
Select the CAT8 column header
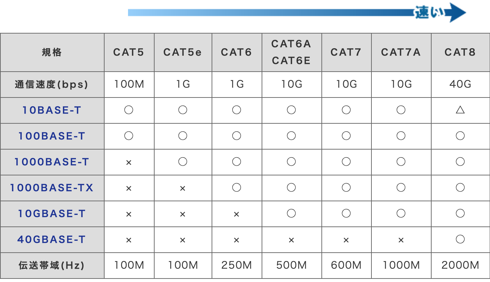click(460, 52)
